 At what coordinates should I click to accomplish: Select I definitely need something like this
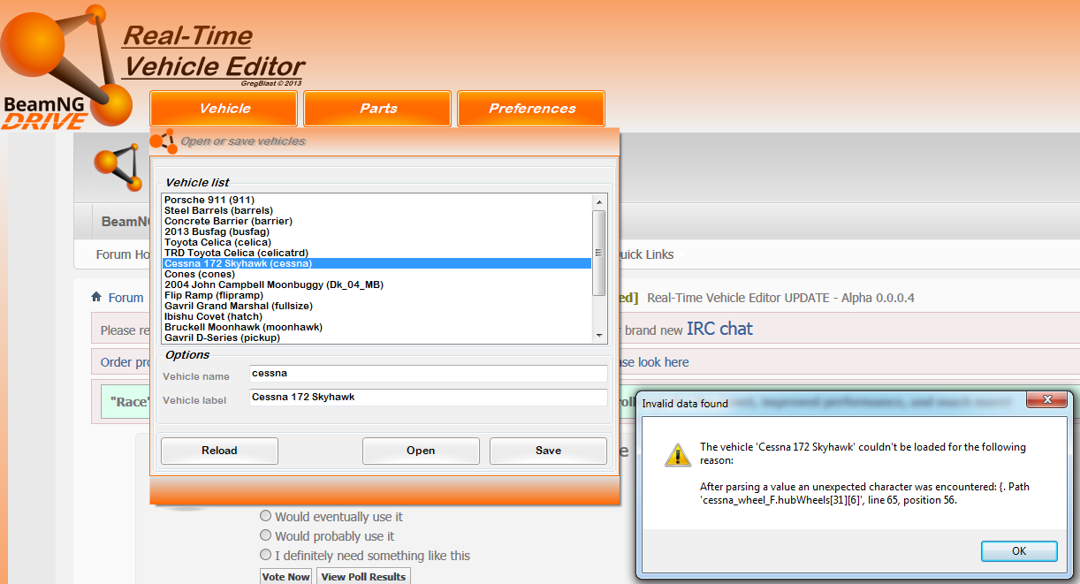point(265,555)
